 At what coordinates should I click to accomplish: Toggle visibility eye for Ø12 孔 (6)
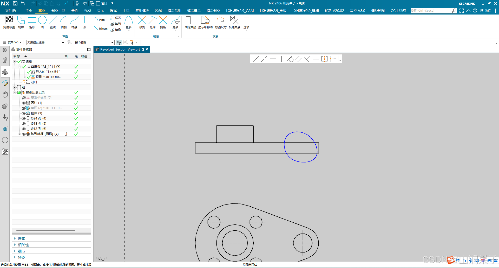[x=24, y=129]
